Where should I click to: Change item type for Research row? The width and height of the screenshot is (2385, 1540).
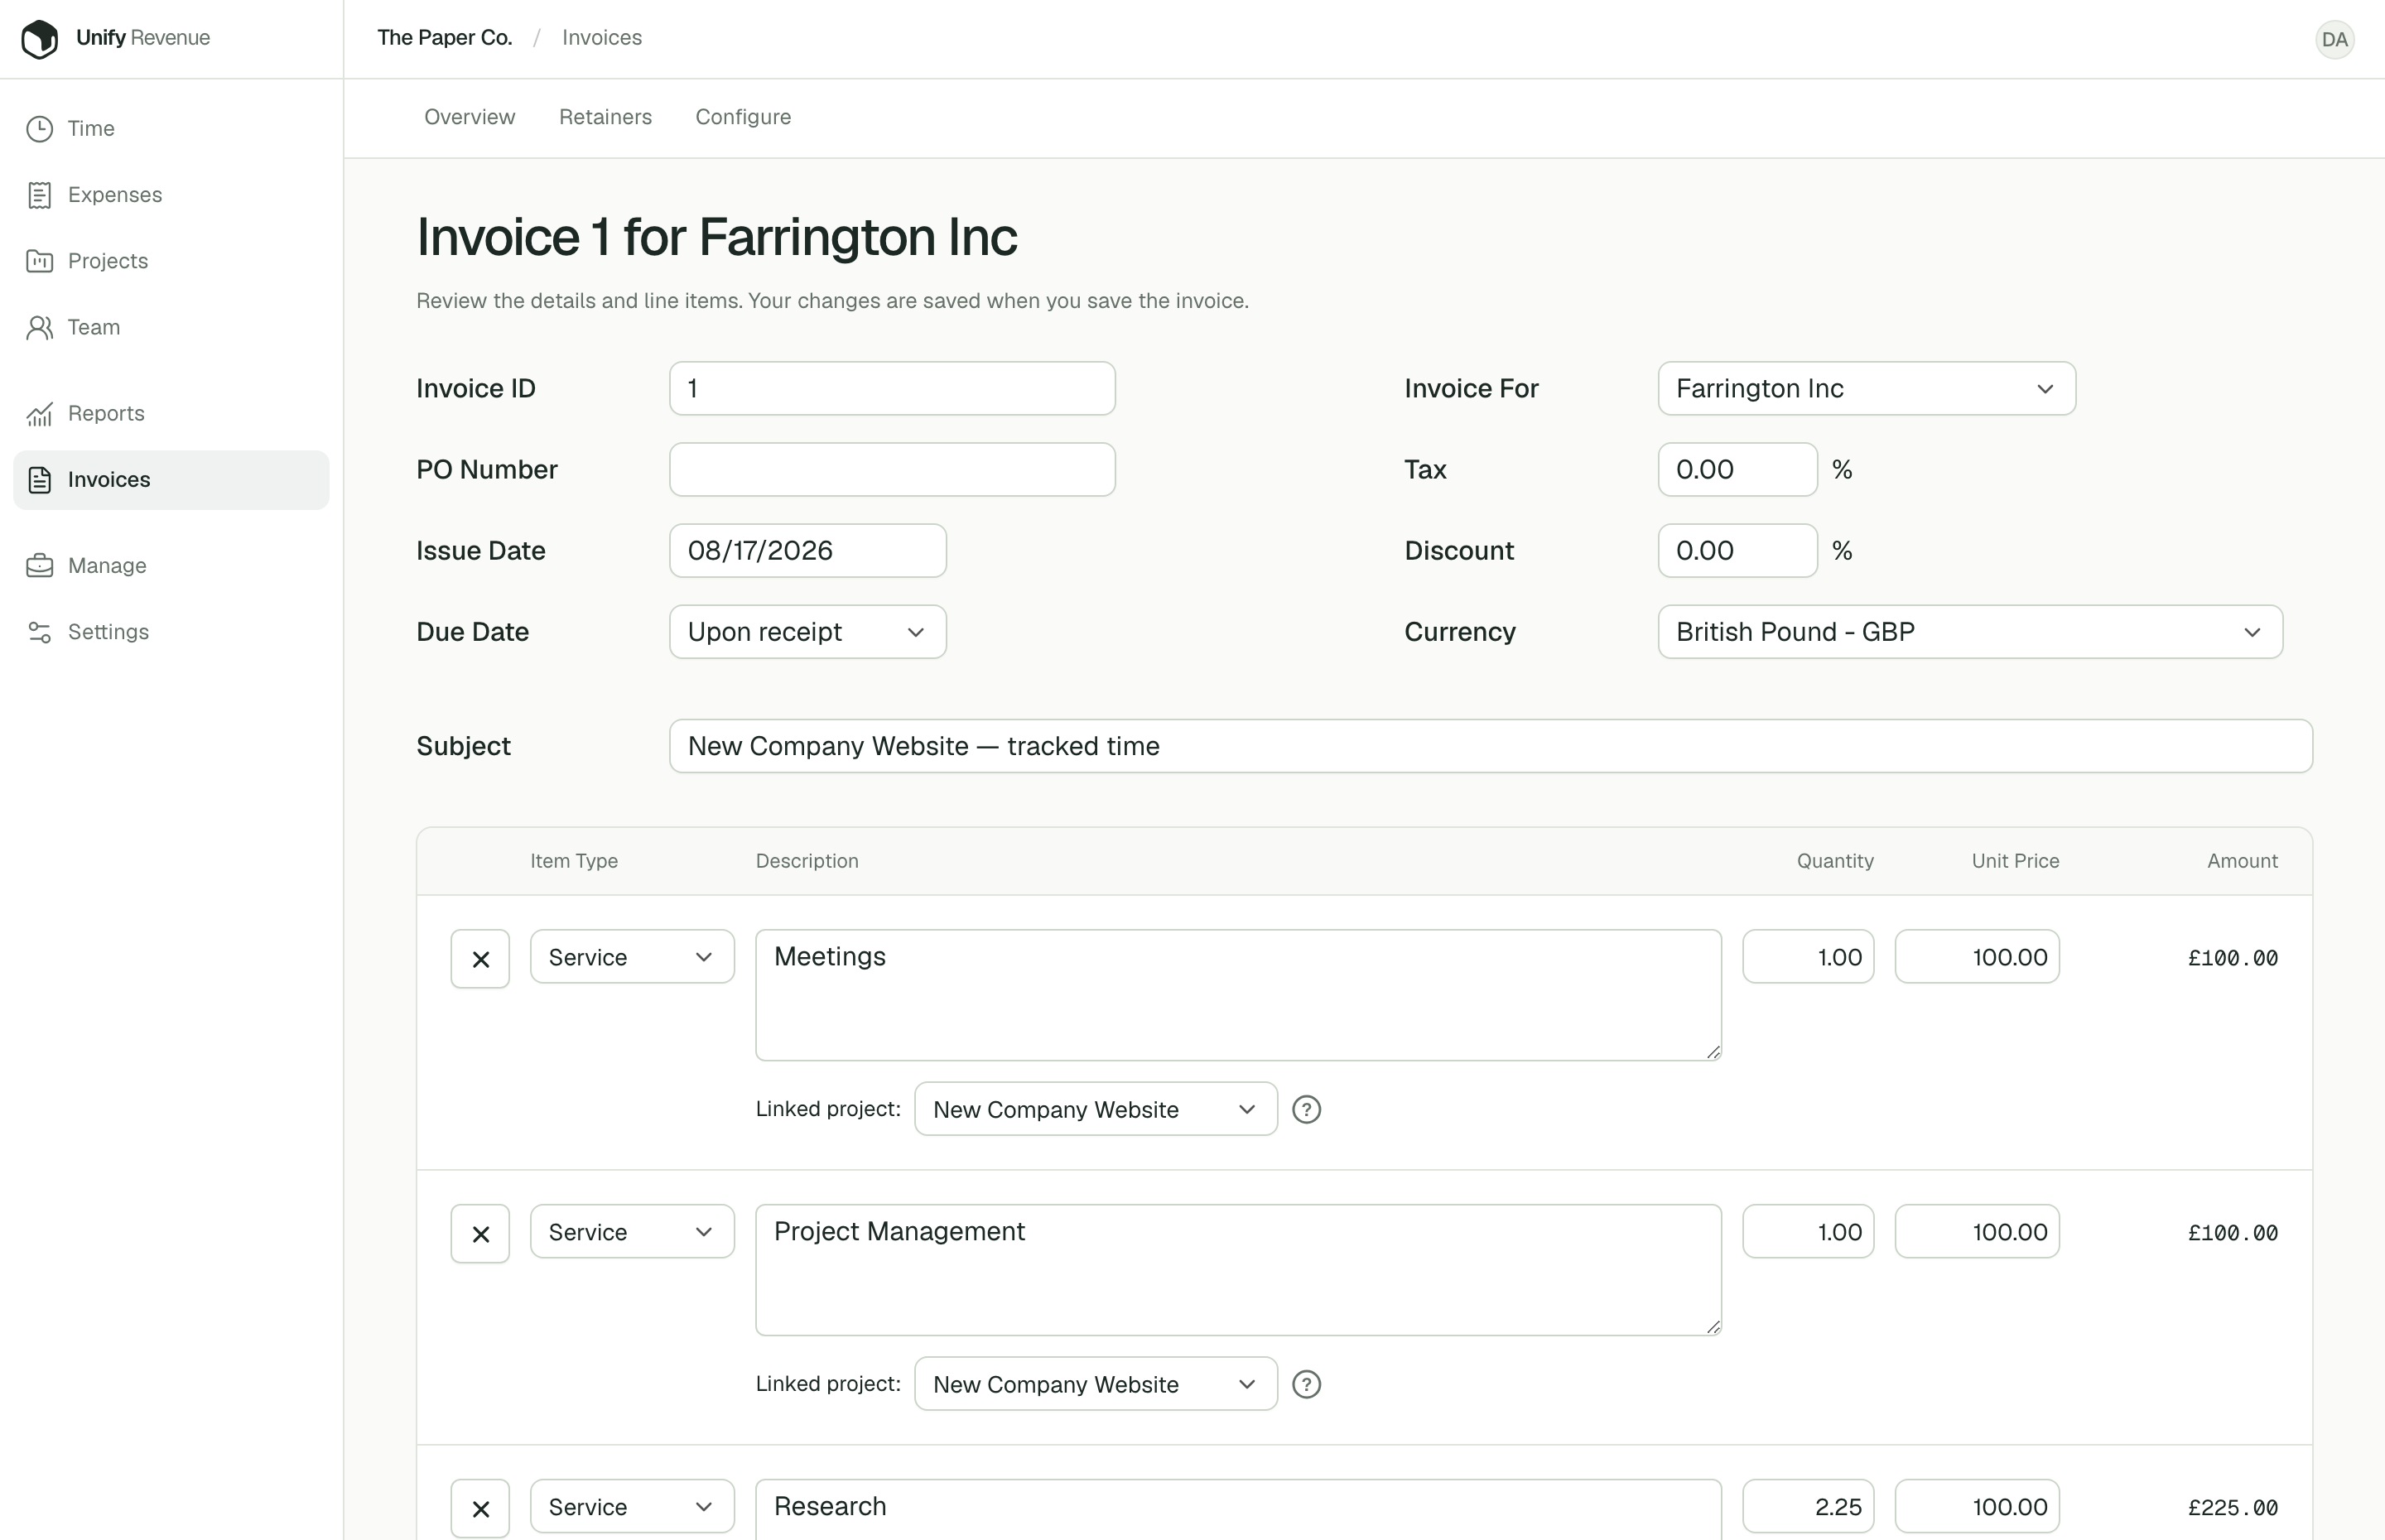coord(632,1507)
